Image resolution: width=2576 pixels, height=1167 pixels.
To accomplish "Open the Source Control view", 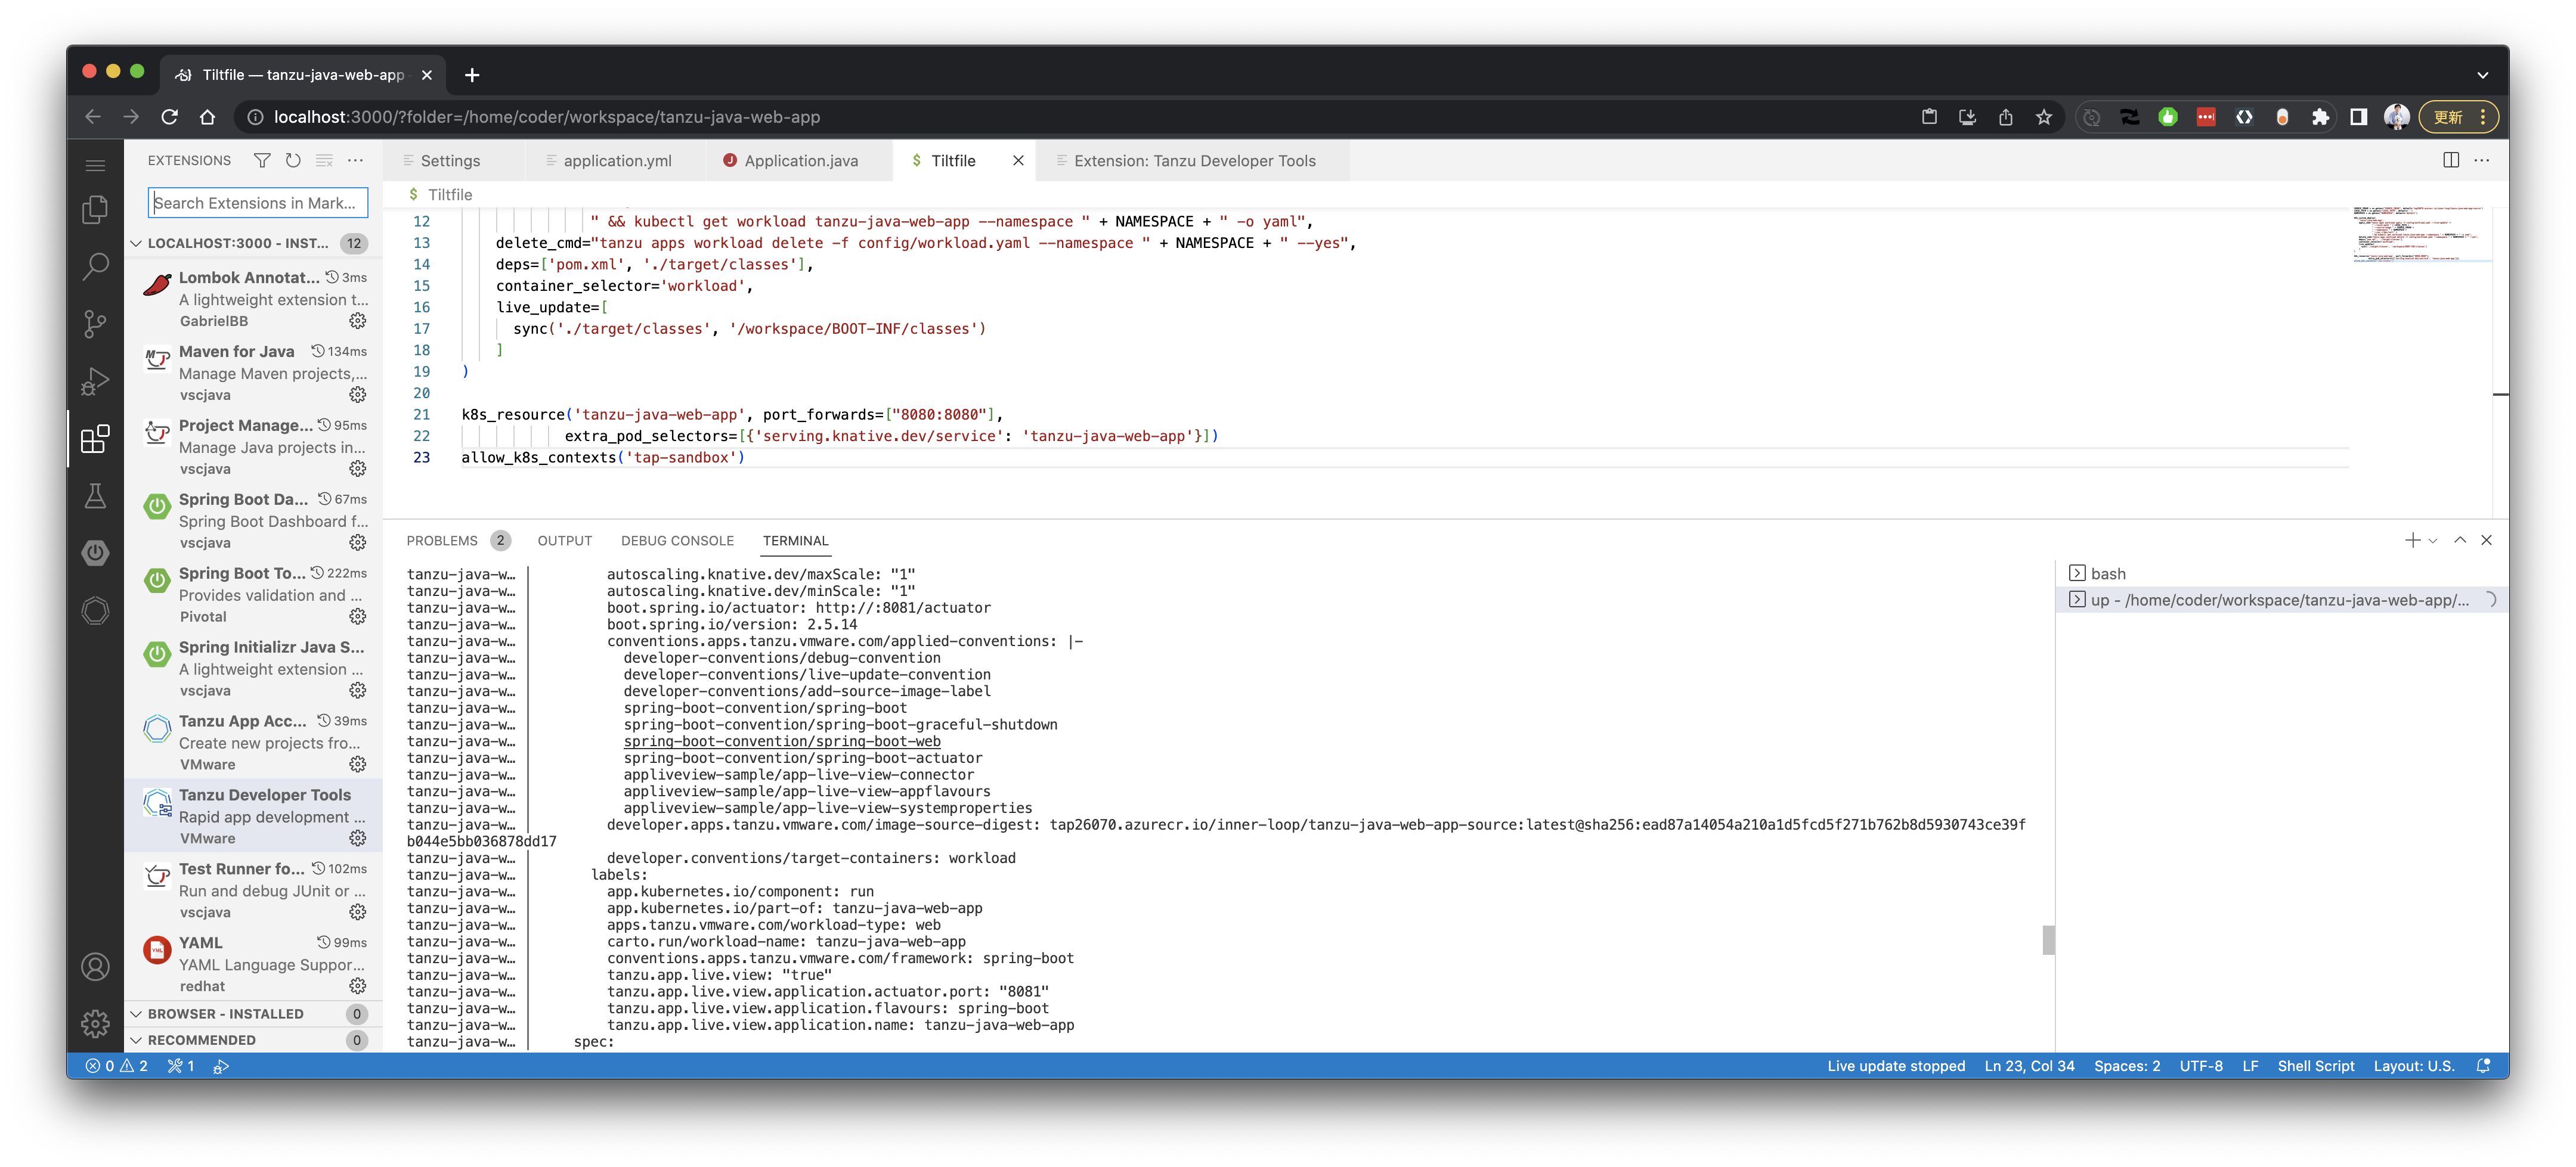I will click(95, 324).
